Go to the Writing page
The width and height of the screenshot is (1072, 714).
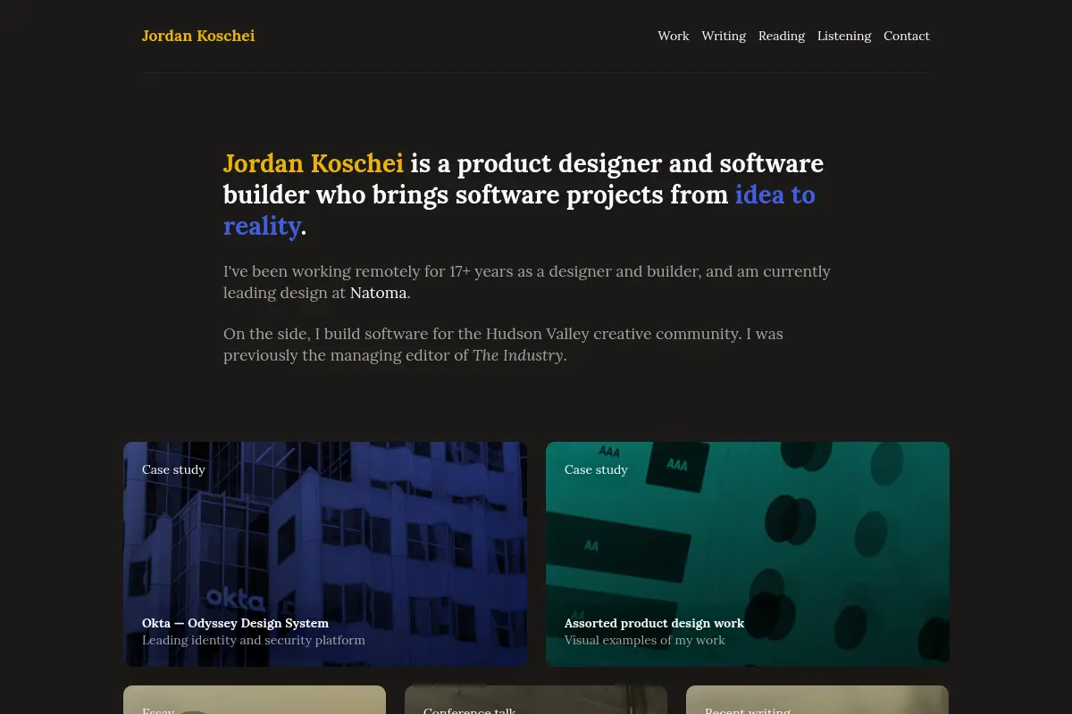point(724,36)
